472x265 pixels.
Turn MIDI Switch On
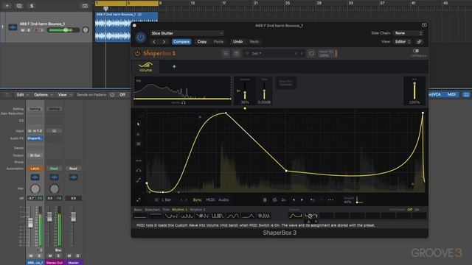tap(417, 210)
